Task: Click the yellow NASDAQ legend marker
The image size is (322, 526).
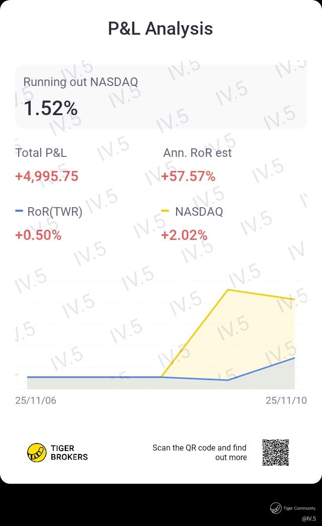Action: pos(165,211)
